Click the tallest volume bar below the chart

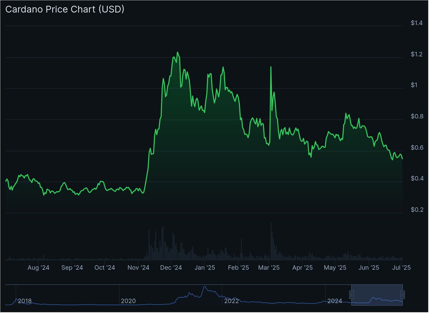271,239
